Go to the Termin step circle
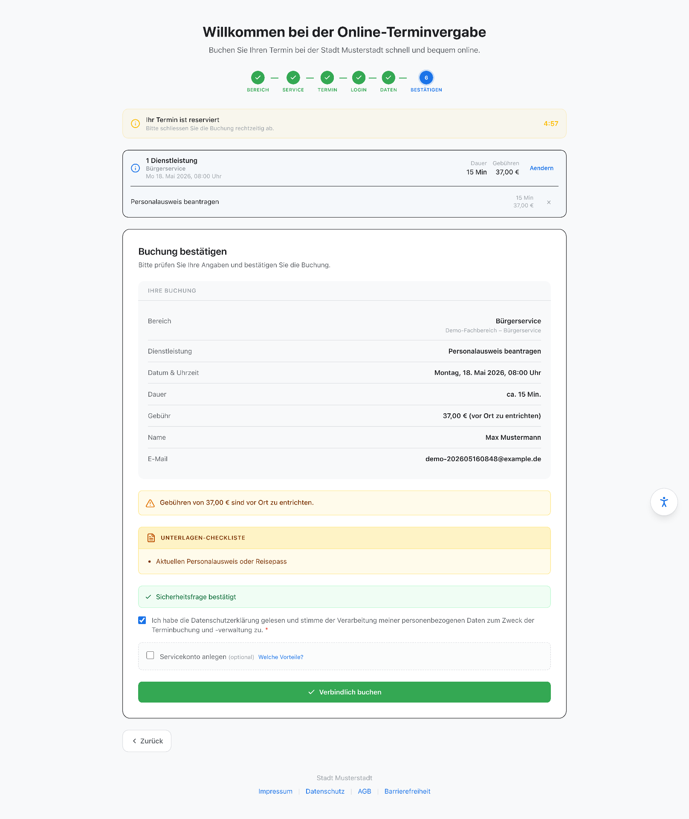The height and width of the screenshot is (819, 689). pyautogui.click(x=327, y=78)
